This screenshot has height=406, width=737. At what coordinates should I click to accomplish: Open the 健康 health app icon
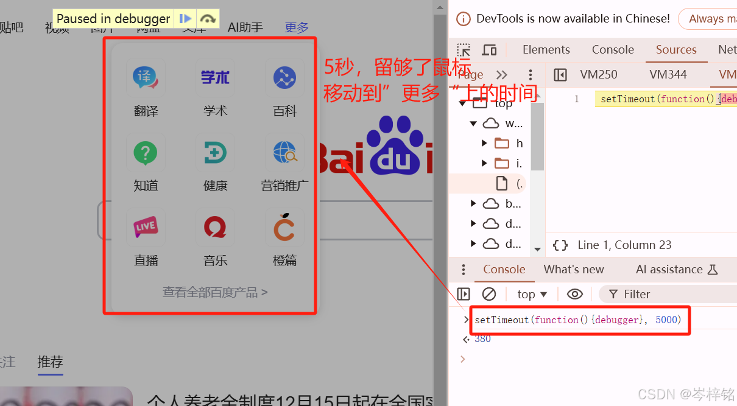point(215,152)
